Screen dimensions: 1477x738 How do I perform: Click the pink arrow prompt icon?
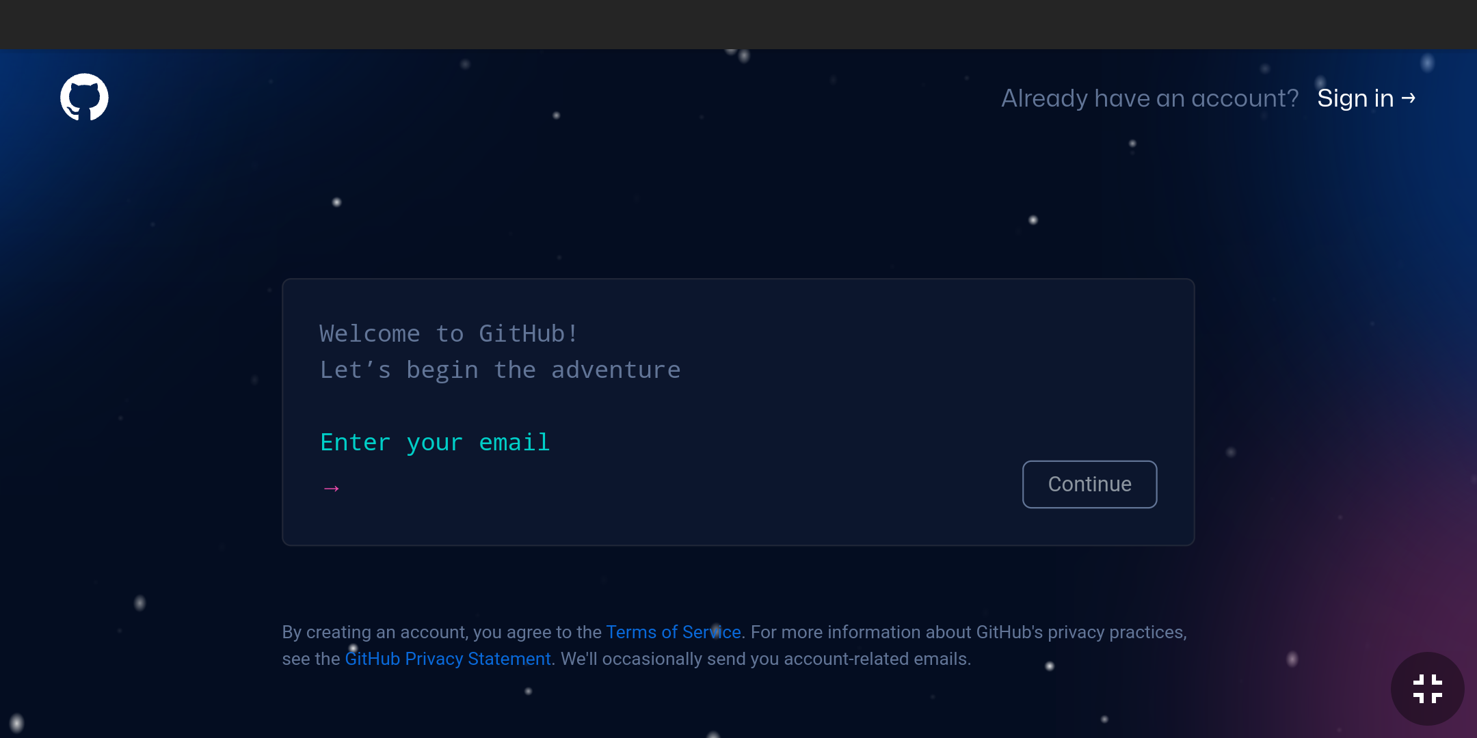click(332, 488)
